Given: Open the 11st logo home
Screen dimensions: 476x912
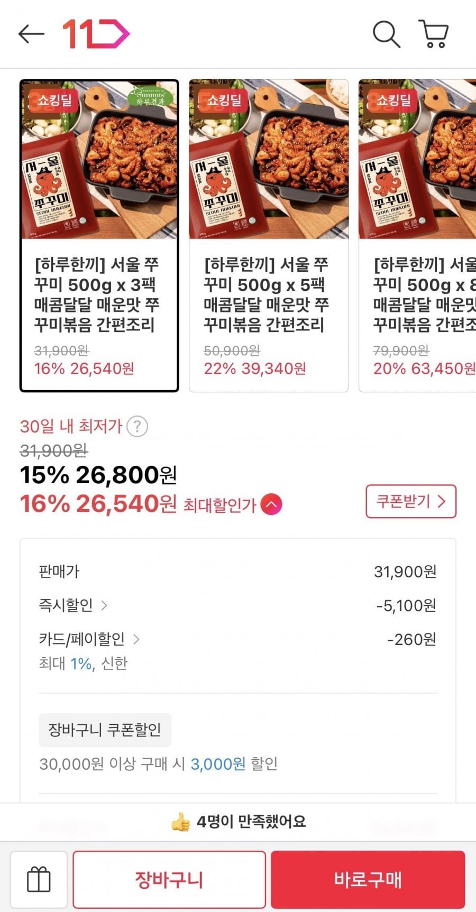Looking at the screenshot, I should (x=96, y=34).
